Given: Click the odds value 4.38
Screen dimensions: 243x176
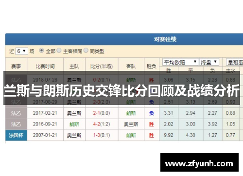Looking at the screenshot, I should click(x=191, y=135).
